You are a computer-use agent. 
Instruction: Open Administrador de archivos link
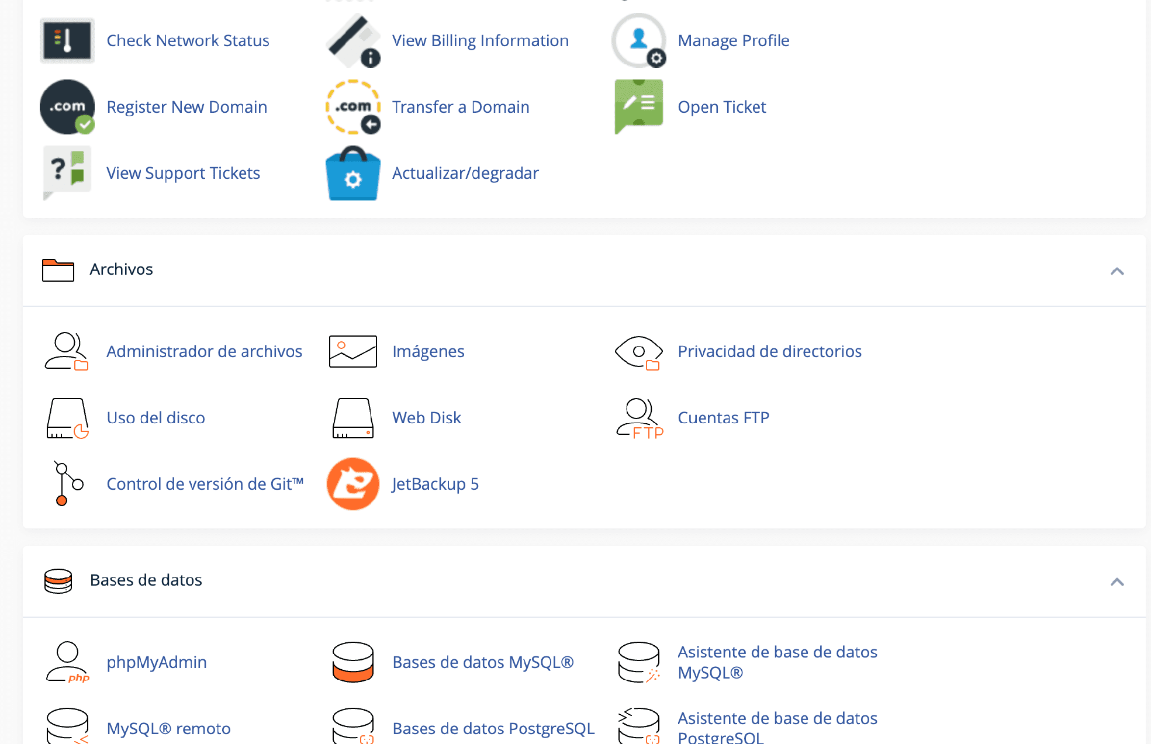tap(204, 352)
